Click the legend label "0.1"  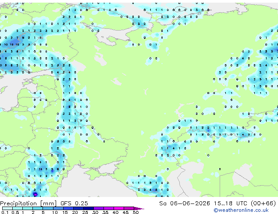pyautogui.click(x=5, y=212)
